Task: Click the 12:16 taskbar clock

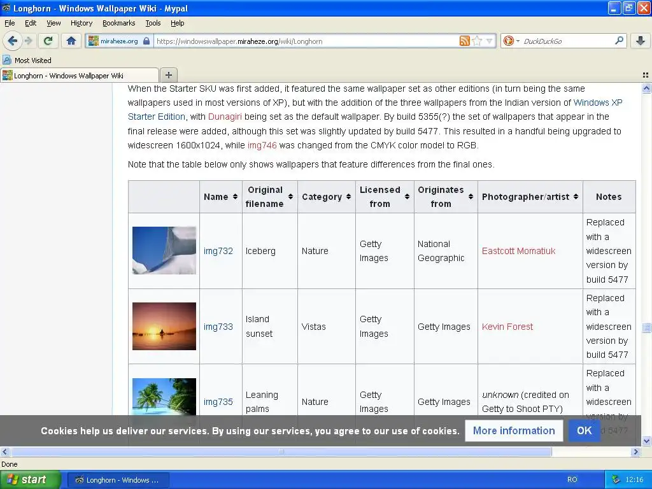Action: click(634, 479)
